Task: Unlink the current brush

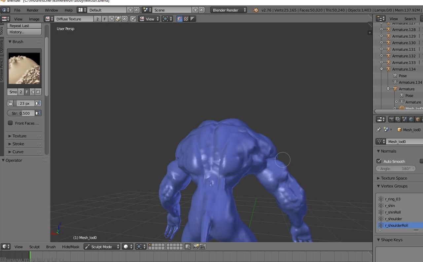Action: 38,92
